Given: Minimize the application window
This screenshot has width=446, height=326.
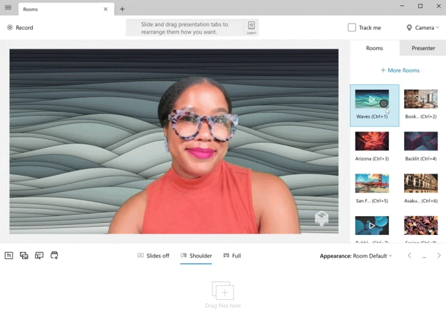Looking at the screenshot, I should [x=402, y=6].
